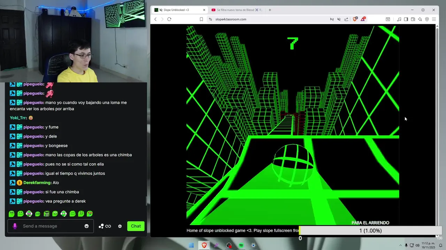Bookmark this page with the bookmark icon

[x=201, y=19]
